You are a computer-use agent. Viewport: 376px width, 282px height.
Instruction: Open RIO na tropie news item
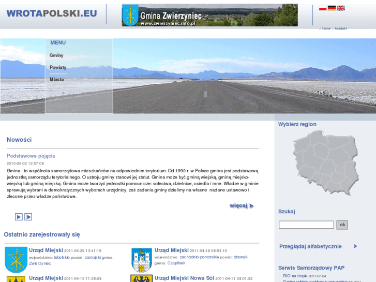click(295, 276)
